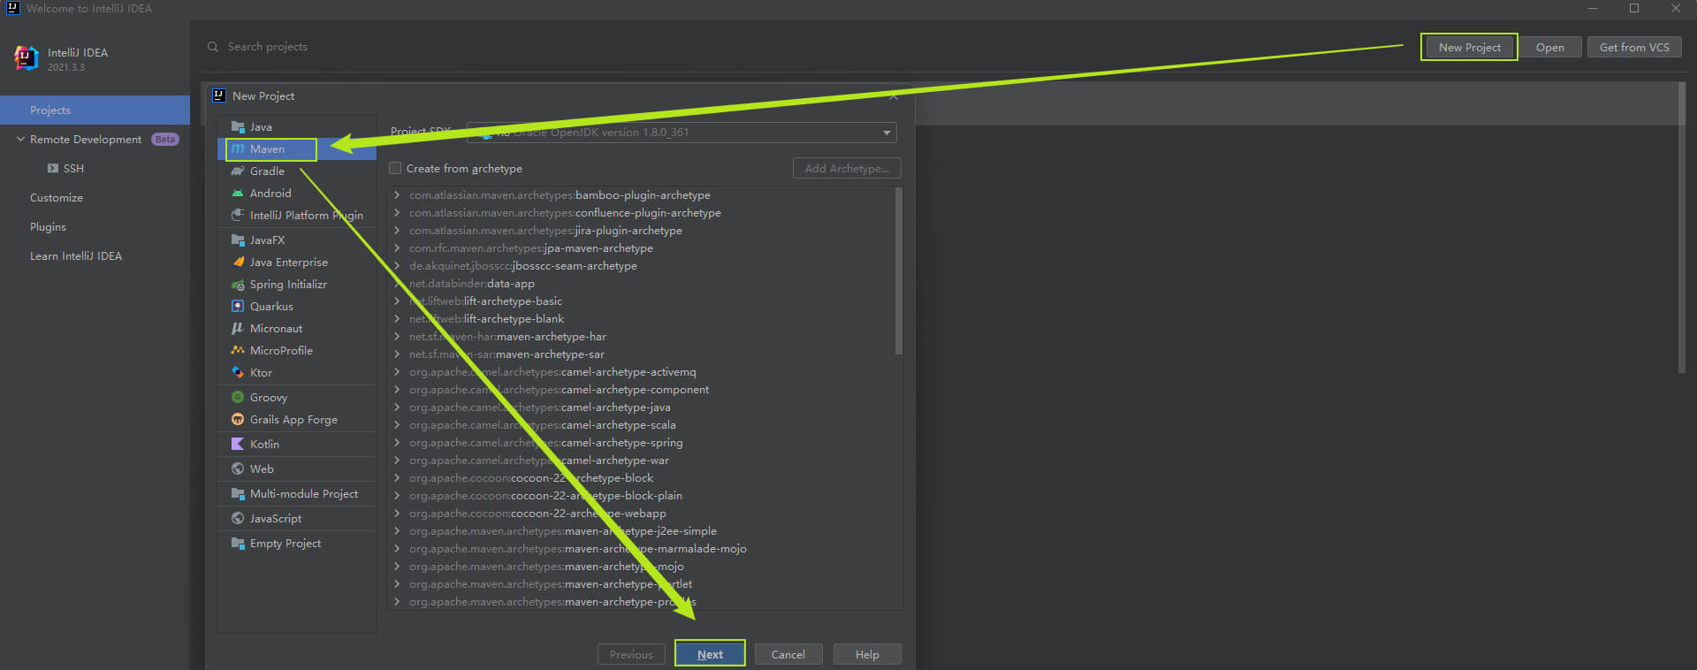Select the Java Enterprise icon

pos(237,263)
